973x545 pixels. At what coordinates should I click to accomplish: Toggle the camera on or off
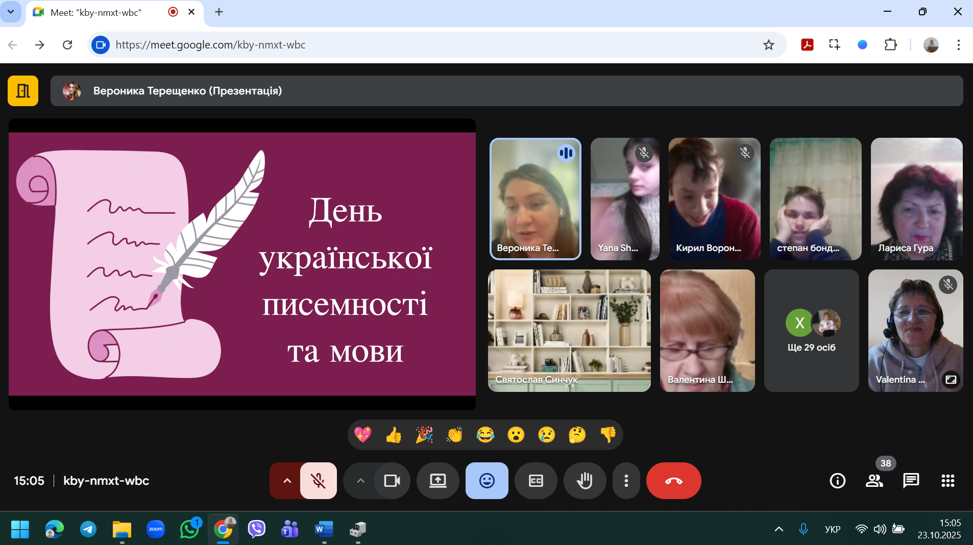(392, 481)
